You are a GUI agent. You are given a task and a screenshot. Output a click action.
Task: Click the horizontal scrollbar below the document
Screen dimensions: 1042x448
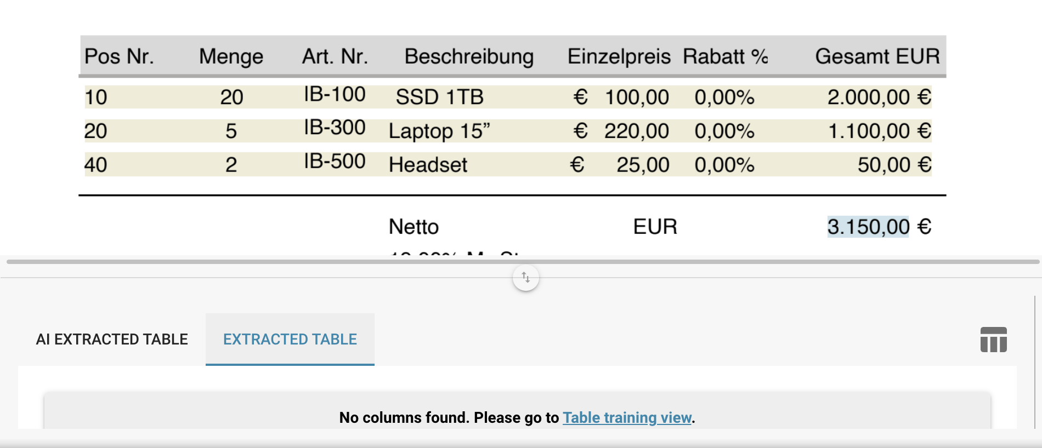(522, 262)
